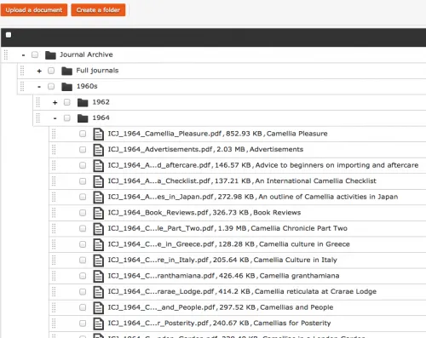Select the 1964 folder checkbox
The image size is (426, 338).
click(x=67, y=117)
